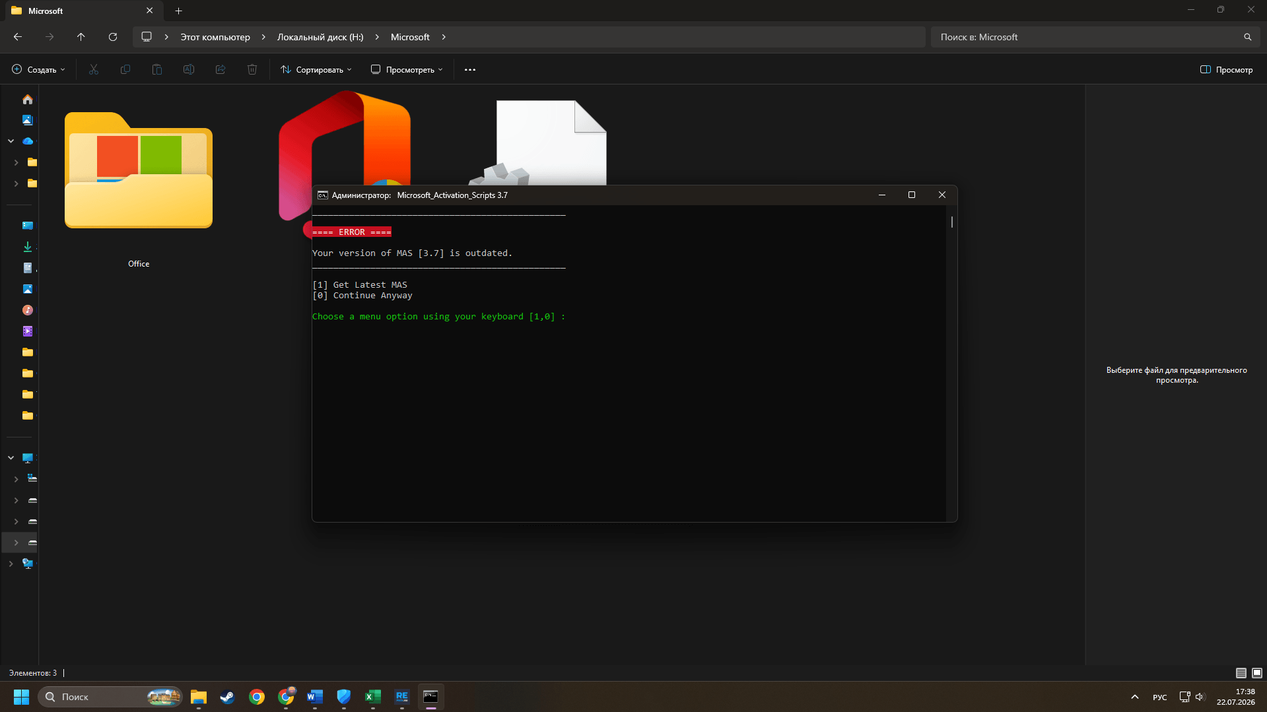The height and width of the screenshot is (712, 1267).
Task: Open Excel from the taskbar
Action: coord(373,697)
